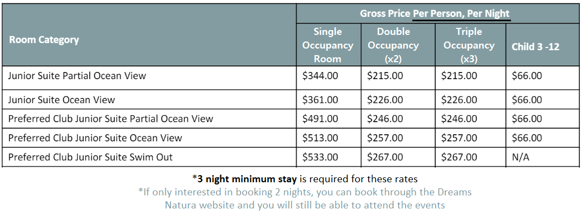Select the $533.00 Swim Out single price
This screenshot has width=583, height=215.
tap(320, 157)
